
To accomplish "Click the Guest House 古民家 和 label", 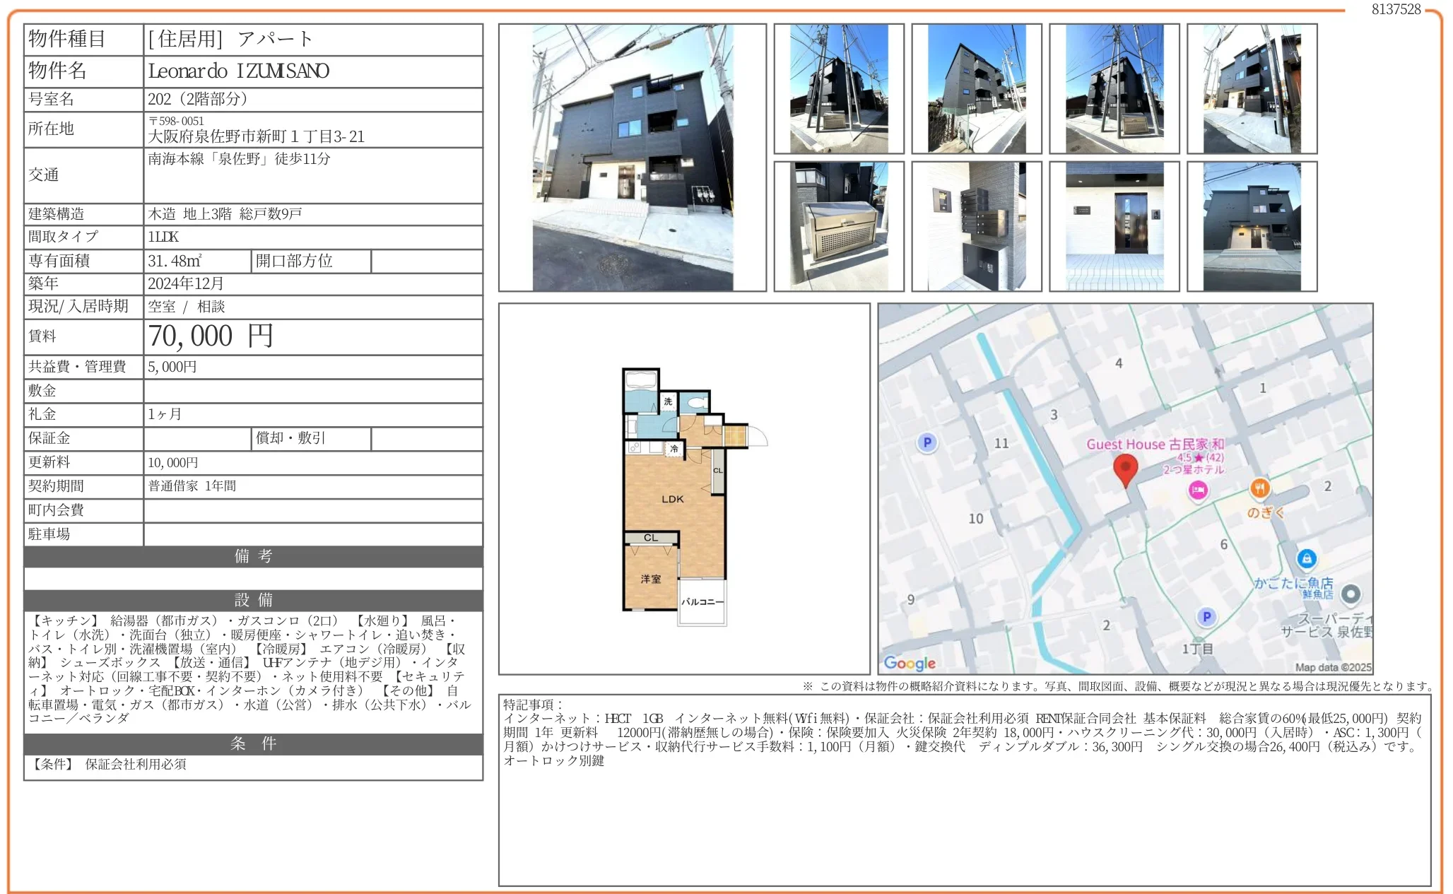I will [1155, 445].
